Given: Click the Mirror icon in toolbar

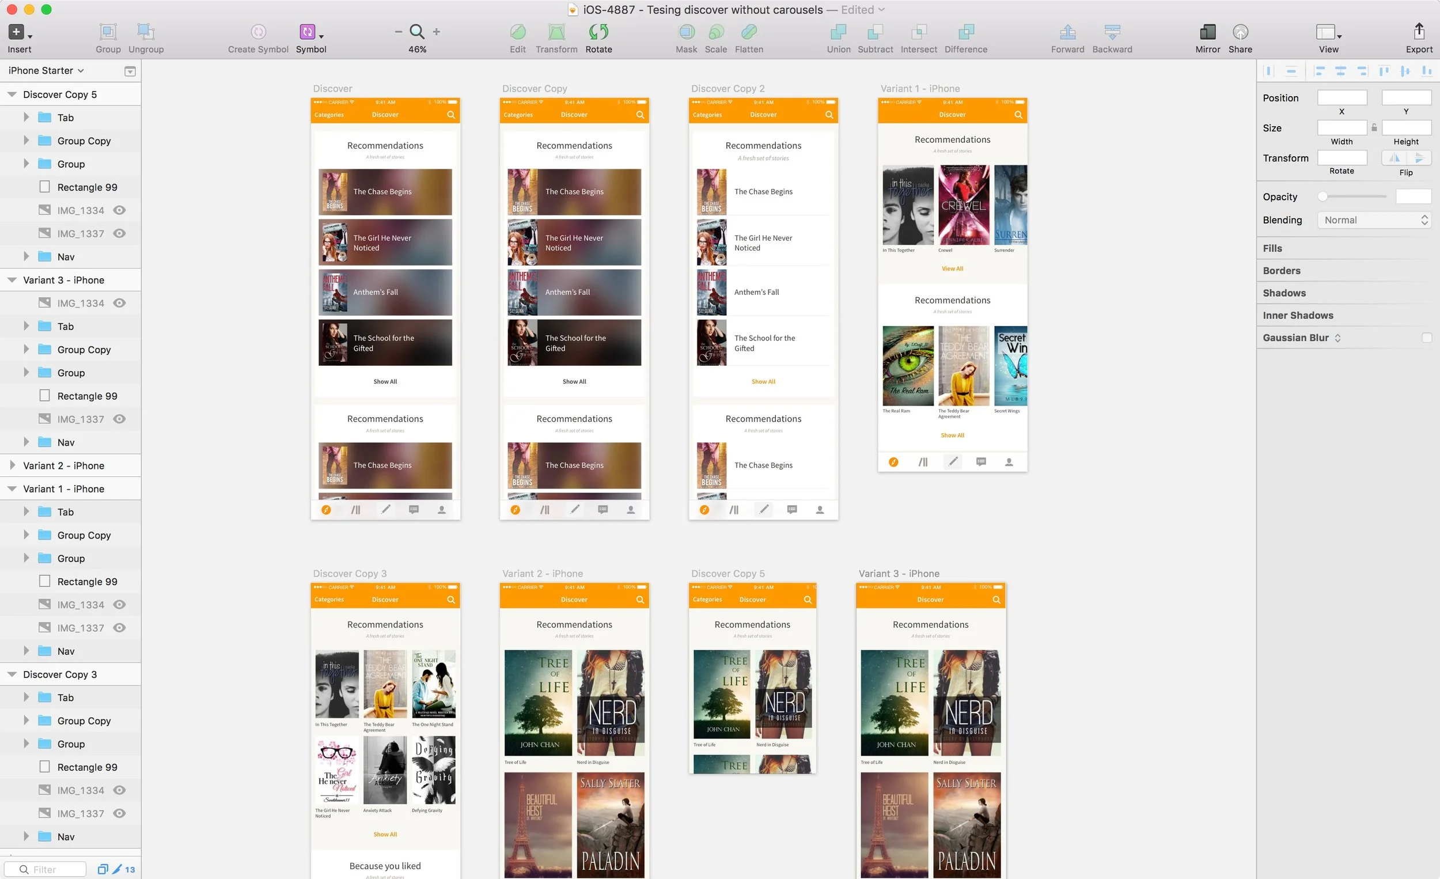Looking at the screenshot, I should [x=1207, y=32].
